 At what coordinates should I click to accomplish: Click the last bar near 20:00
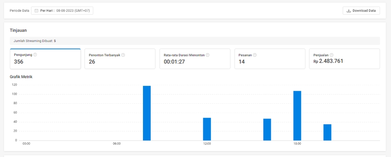point(327,132)
